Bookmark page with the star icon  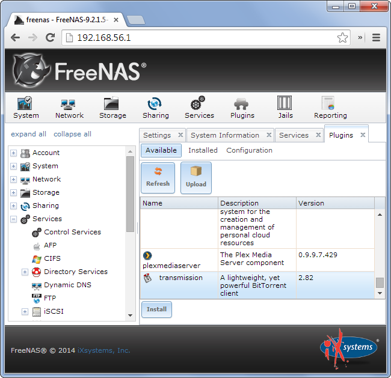click(x=342, y=38)
